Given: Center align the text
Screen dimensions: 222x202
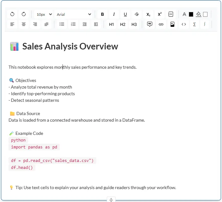Looking at the screenshot, I should point(24,24).
